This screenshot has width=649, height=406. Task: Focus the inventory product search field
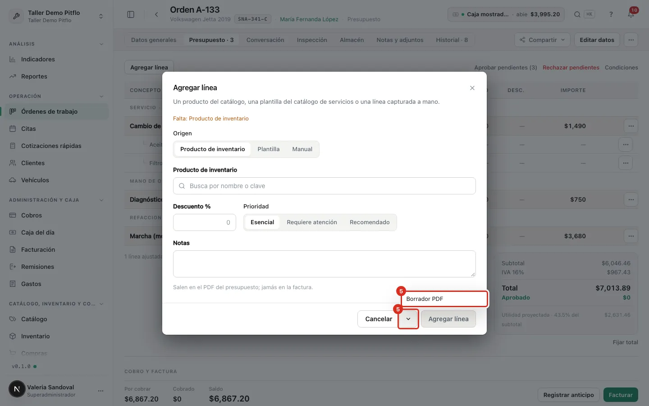(x=324, y=186)
